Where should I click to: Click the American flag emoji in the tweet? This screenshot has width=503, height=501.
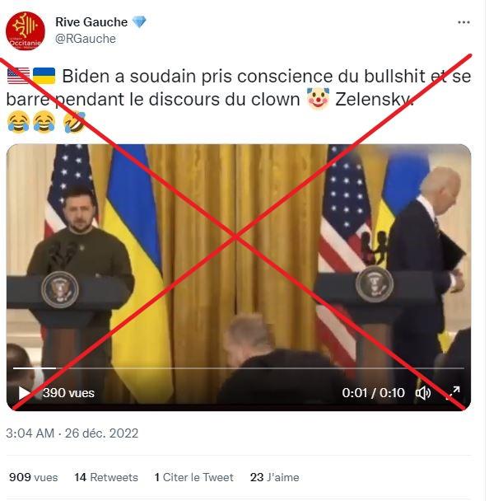(x=18, y=76)
